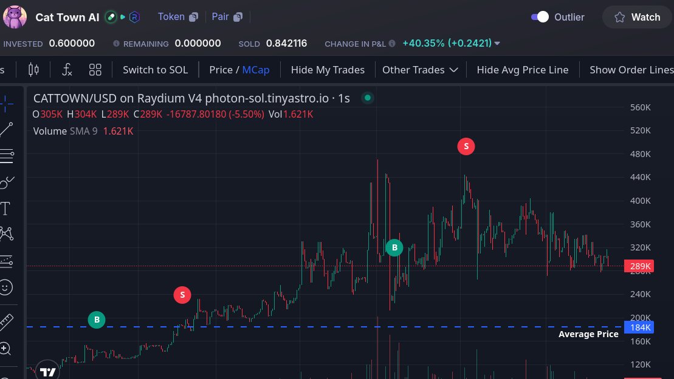Copy the Token address

(193, 17)
